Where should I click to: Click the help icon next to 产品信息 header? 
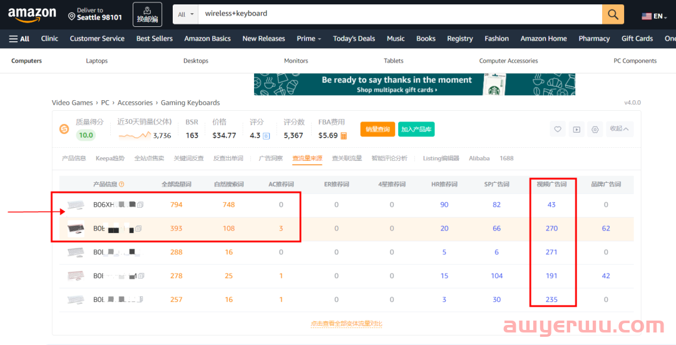click(121, 184)
